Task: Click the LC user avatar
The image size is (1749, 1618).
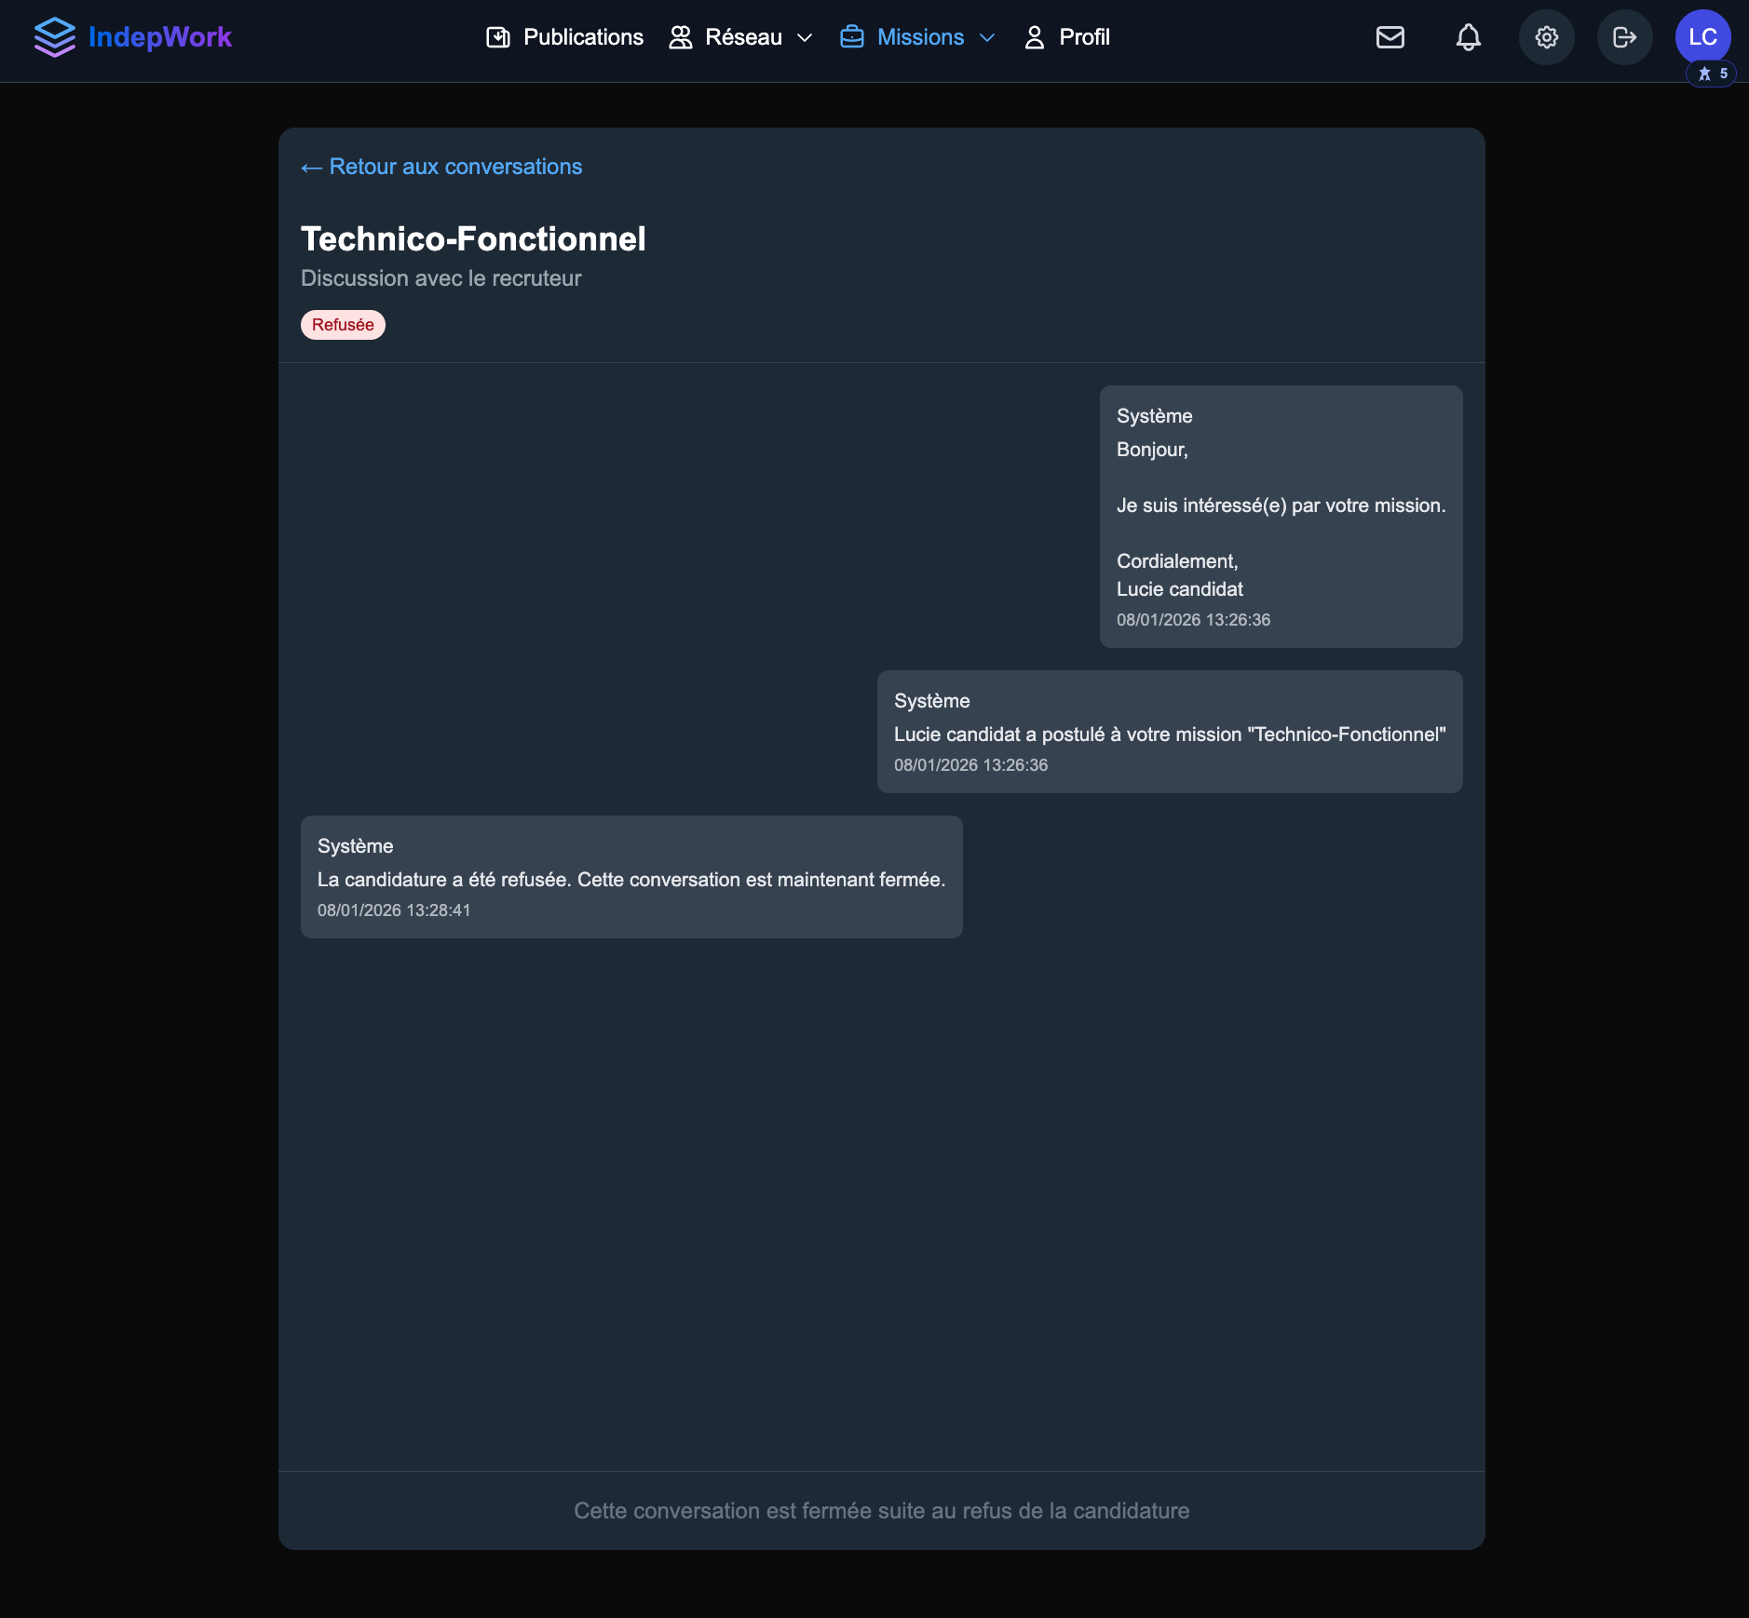Action: (x=1702, y=37)
